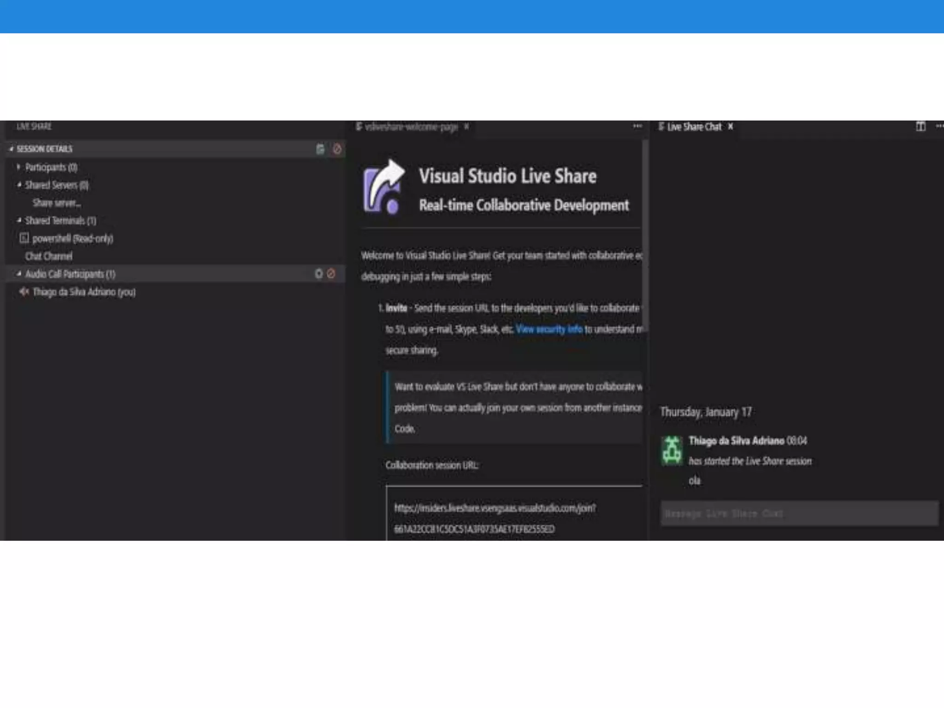Open audio call settings gear icon

[319, 274]
